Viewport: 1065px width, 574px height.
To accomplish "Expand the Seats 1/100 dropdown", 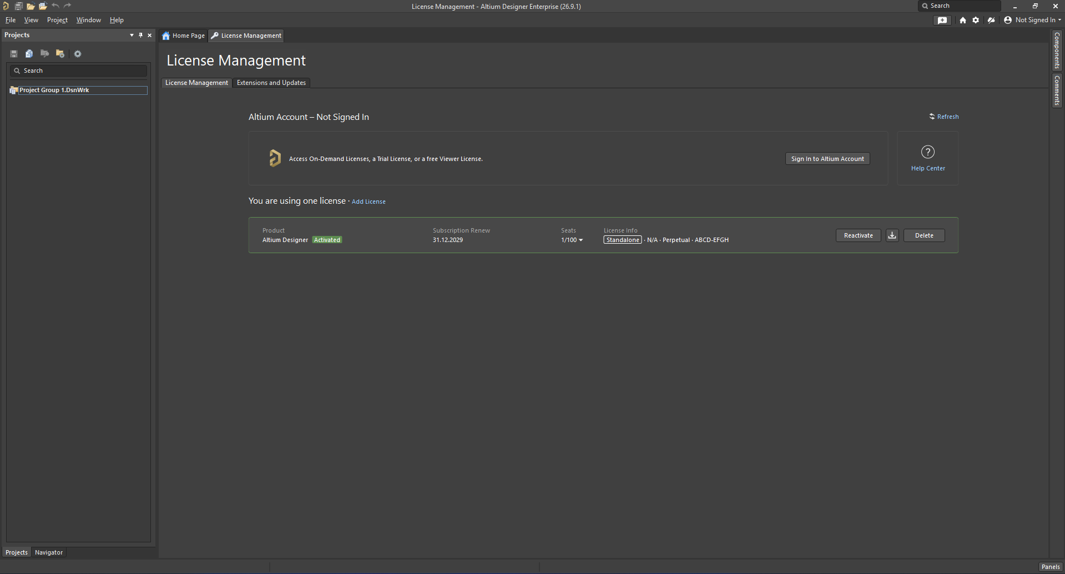I will (x=581, y=240).
